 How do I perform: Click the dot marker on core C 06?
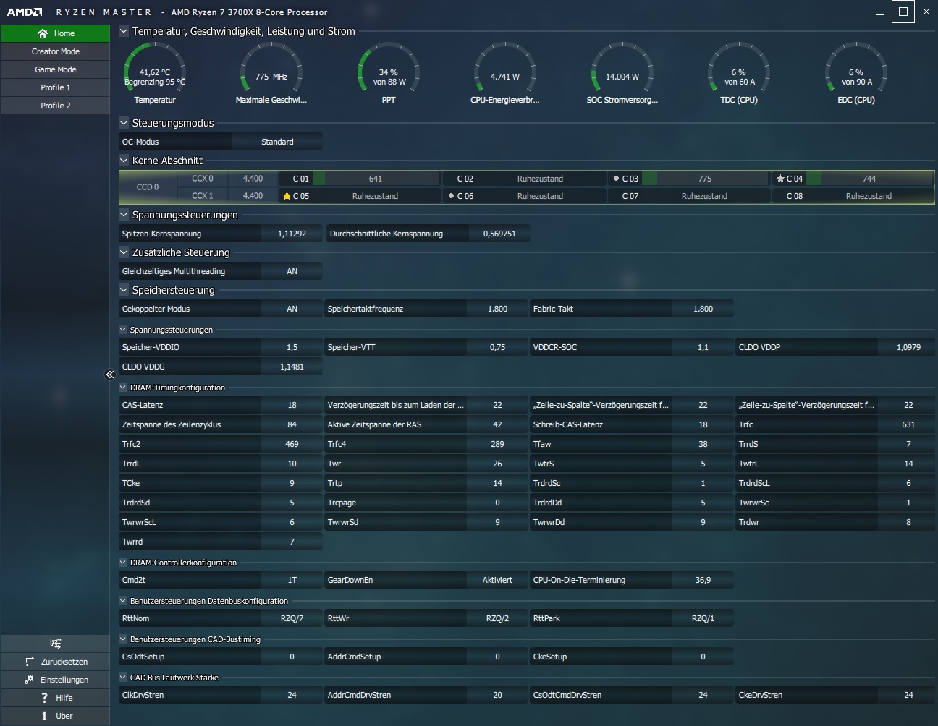coord(451,196)
